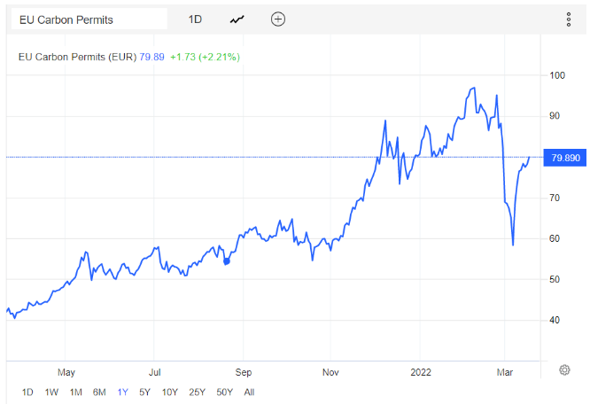Image resolution: width=590 pixels, height=404 pixels.
Task: Show All historical data range
Action: pyautogui.click(x=249, y=392)
